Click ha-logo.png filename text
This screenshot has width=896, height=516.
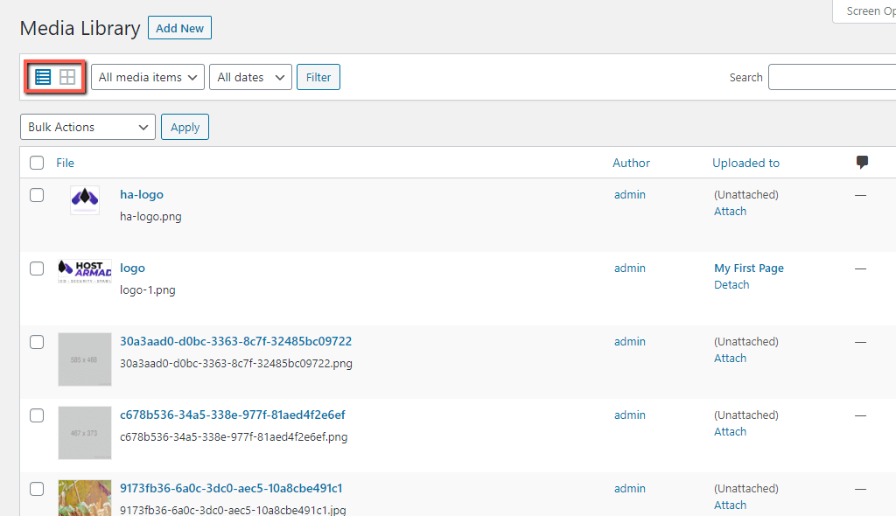click(150, 217)
